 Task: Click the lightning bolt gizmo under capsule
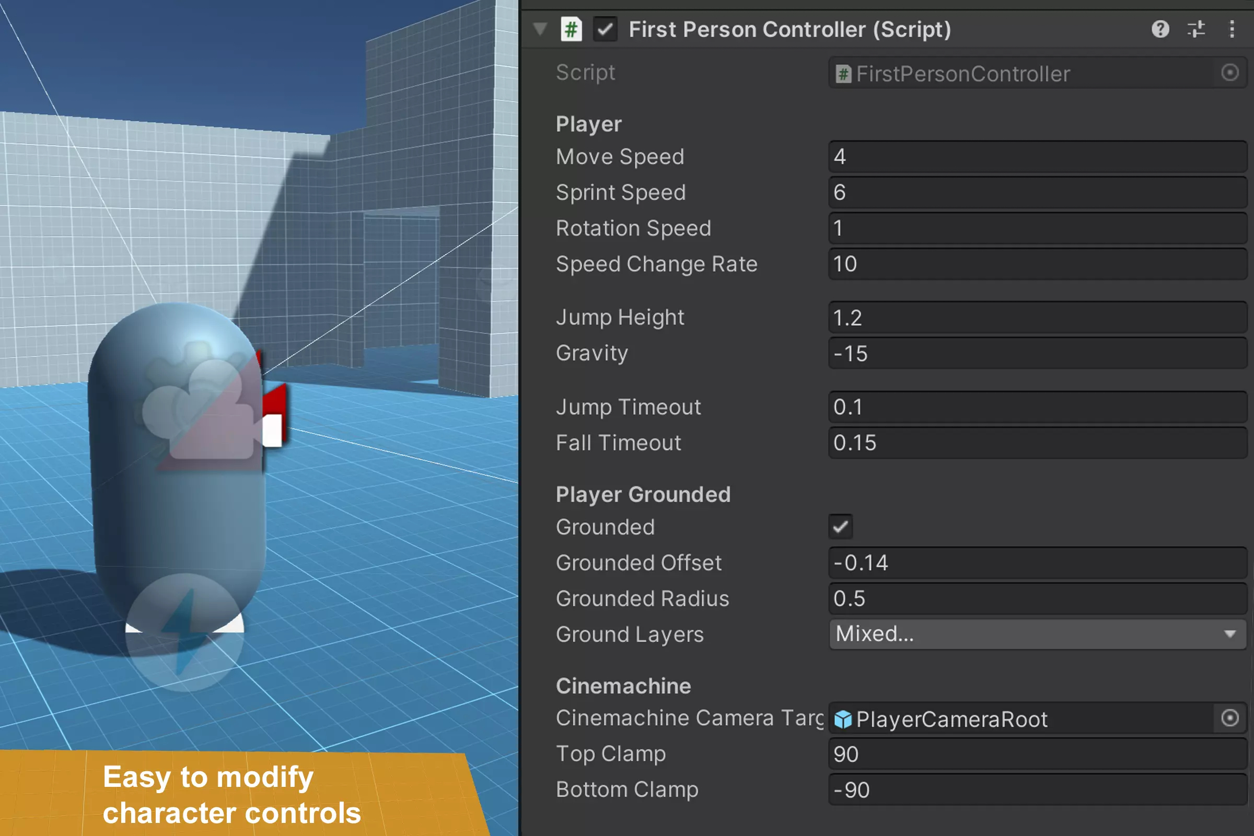click(x=184, y=632)
